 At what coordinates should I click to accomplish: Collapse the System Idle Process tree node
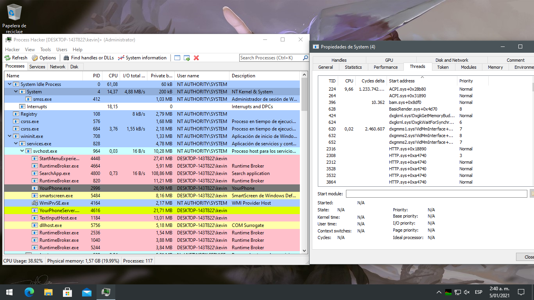tap(10, 84)
